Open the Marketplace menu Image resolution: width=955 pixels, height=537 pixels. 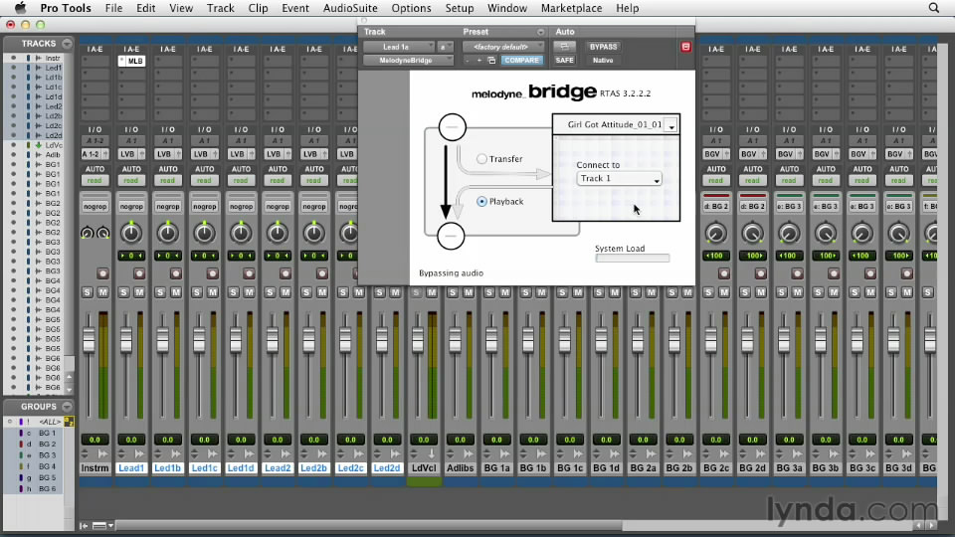coord(571,8)
